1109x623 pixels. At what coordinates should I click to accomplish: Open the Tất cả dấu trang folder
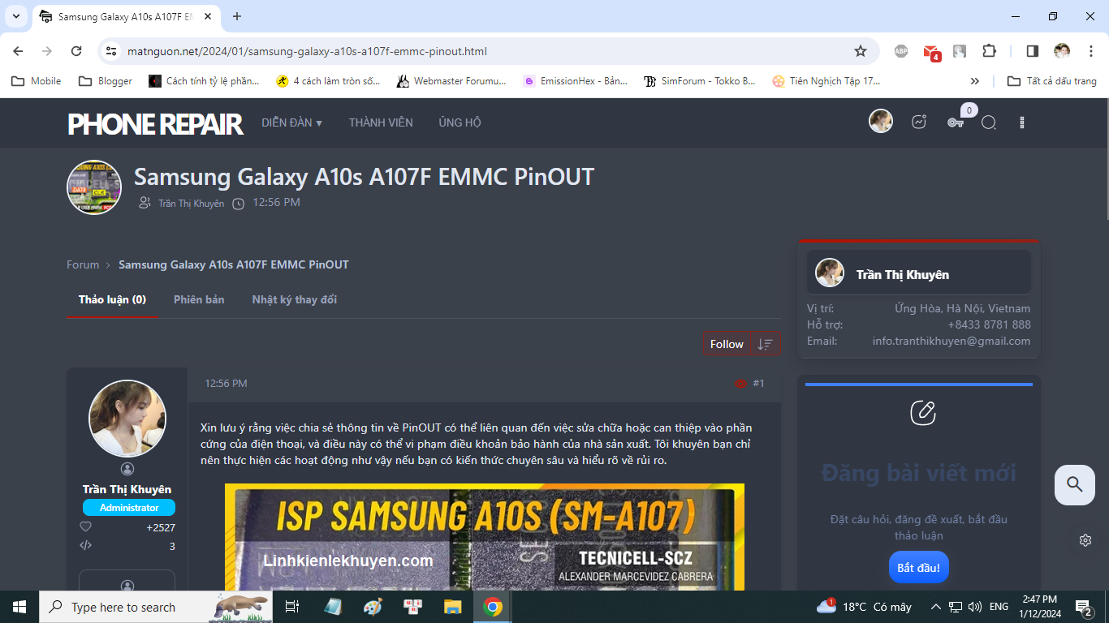[x=1051, y=81]
